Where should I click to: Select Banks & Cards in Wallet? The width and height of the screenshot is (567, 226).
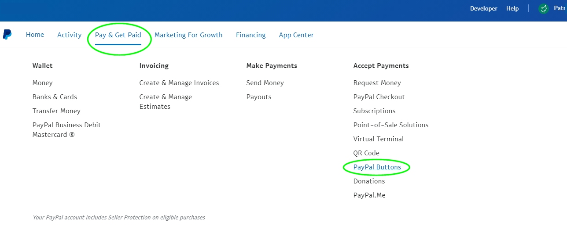[x=55, y=97]
